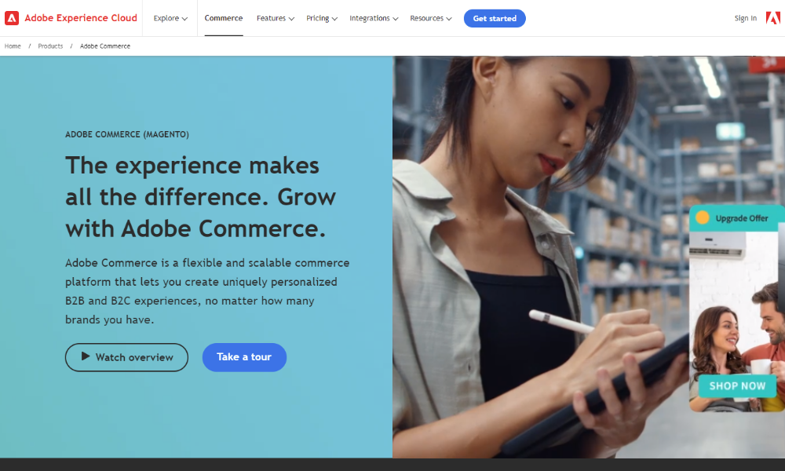Viewport: 785px width, 471px height.
Task: Click the Watch overview button
Action: point(126,357)
